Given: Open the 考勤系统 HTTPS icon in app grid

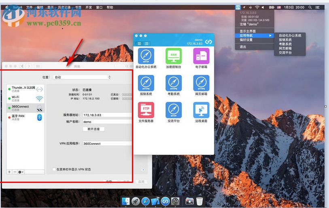Looking at the screenshot, I should tap(174, 83).
